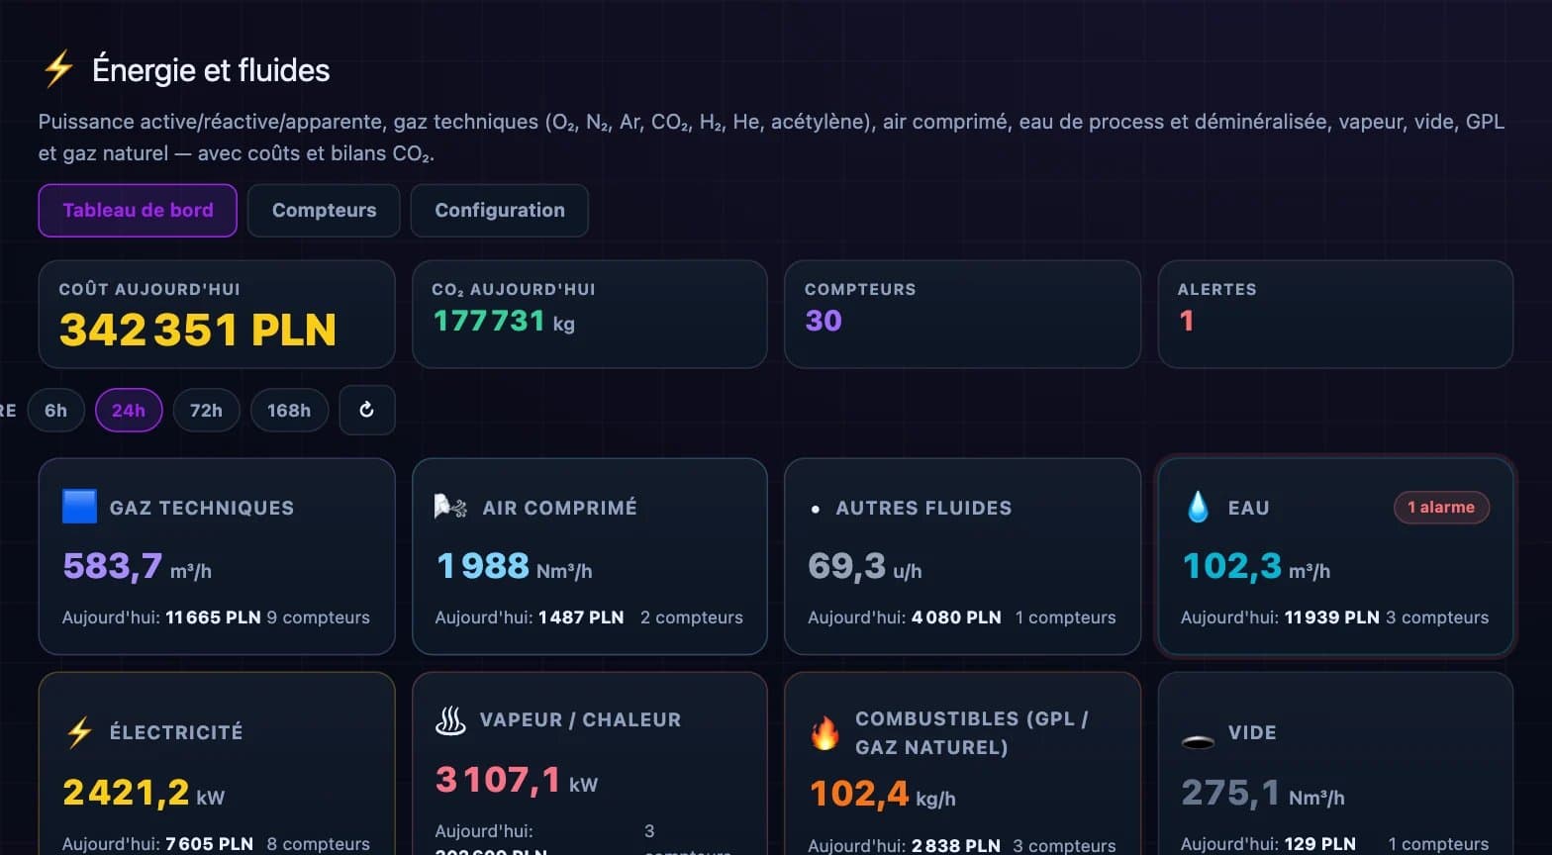Screen dimensions: 1552x855
Task: Select the 168h time range
Action: [x=289, y=410]
